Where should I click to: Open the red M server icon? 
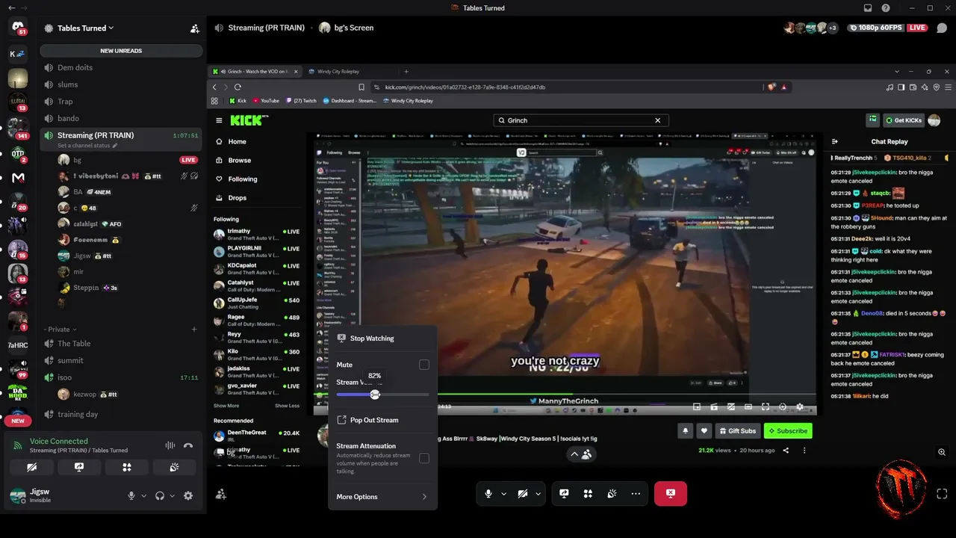tap(17, 178)
